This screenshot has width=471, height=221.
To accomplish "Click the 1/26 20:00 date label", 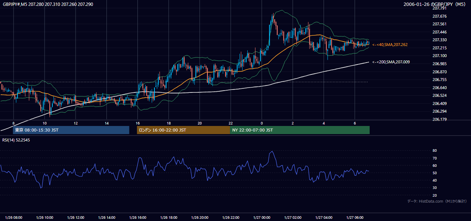I will 199,217.
